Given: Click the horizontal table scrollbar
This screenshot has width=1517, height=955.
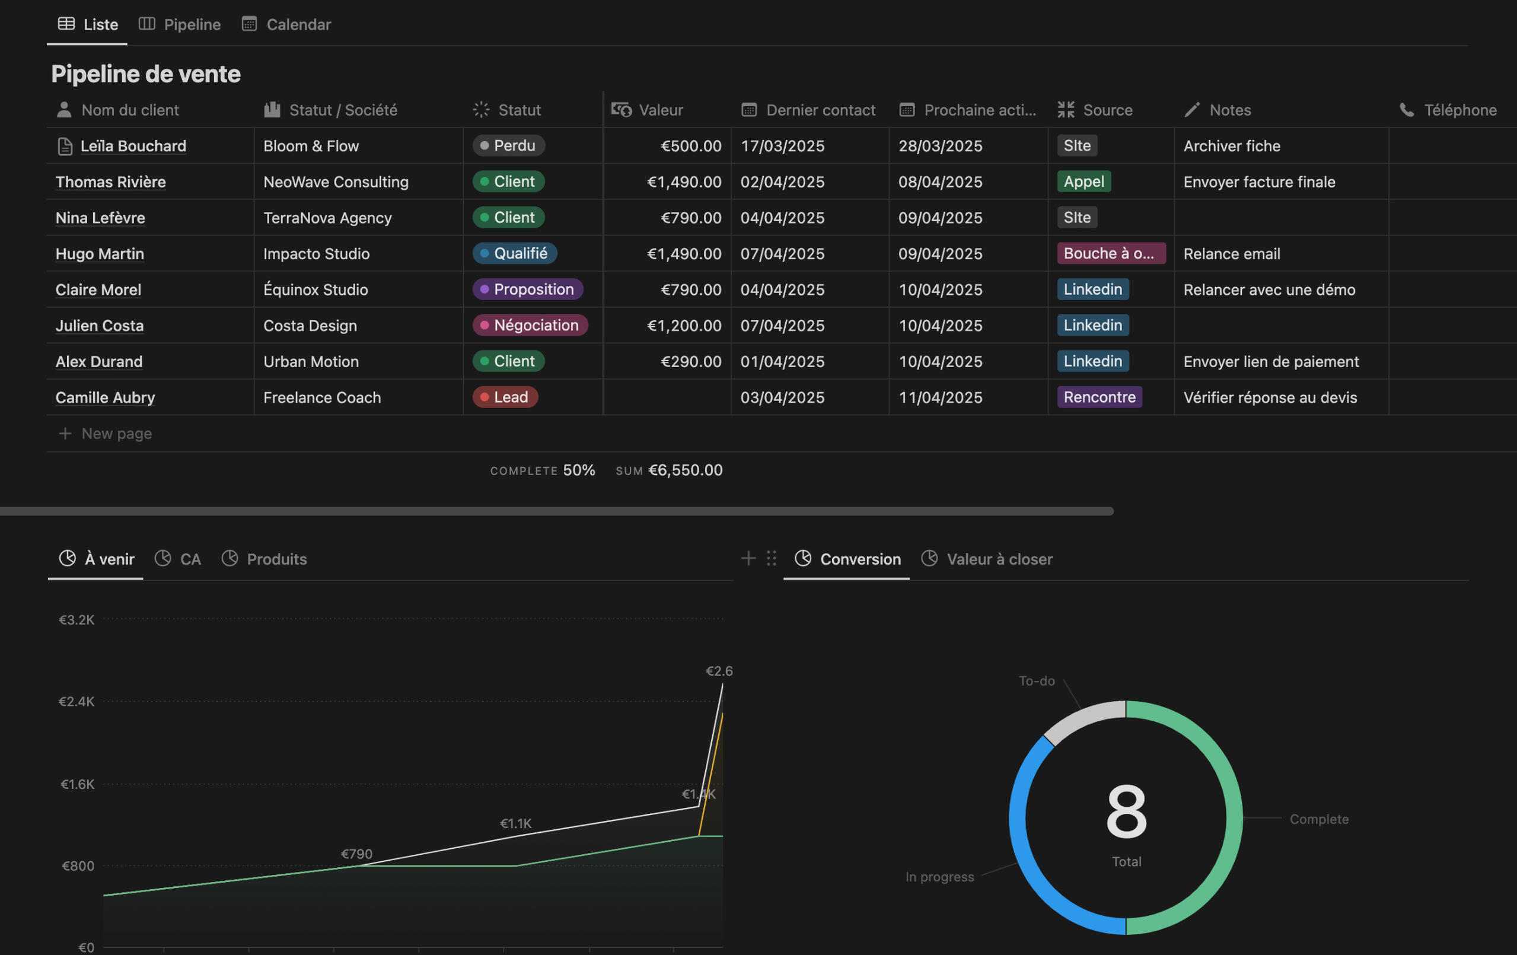Looking at the screenshot, I should [x=557, y=511].
